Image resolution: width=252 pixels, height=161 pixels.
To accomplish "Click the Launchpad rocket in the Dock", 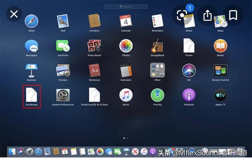I will point(30,152).
